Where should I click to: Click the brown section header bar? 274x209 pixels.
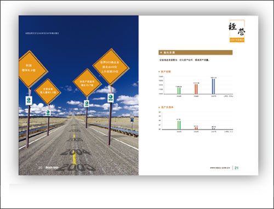coord(196,53)
